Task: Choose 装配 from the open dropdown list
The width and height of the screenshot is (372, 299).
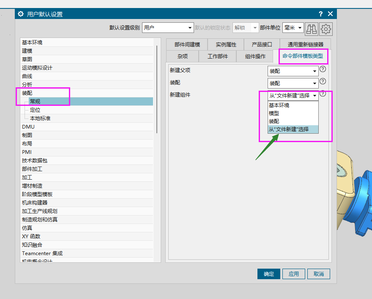Action: pos(293,121)
